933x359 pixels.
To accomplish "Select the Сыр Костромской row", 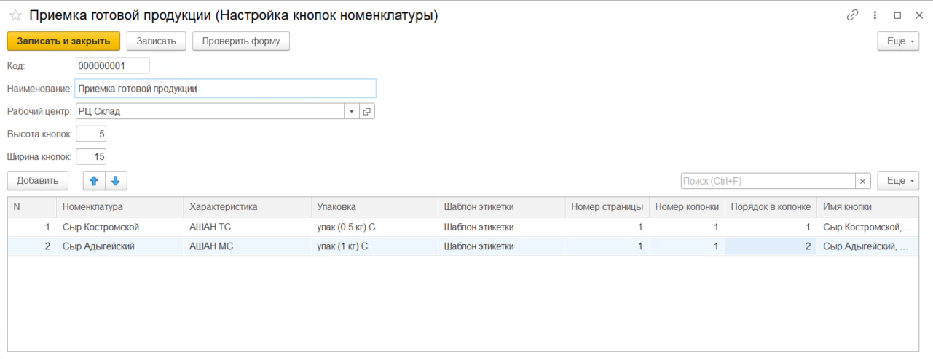I will (101, 227).
